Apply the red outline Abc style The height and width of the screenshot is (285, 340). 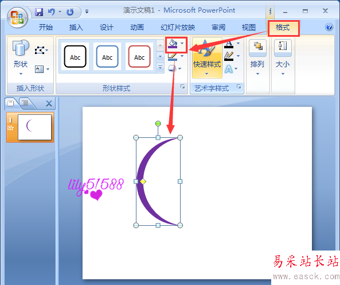(x=139, y=56)
